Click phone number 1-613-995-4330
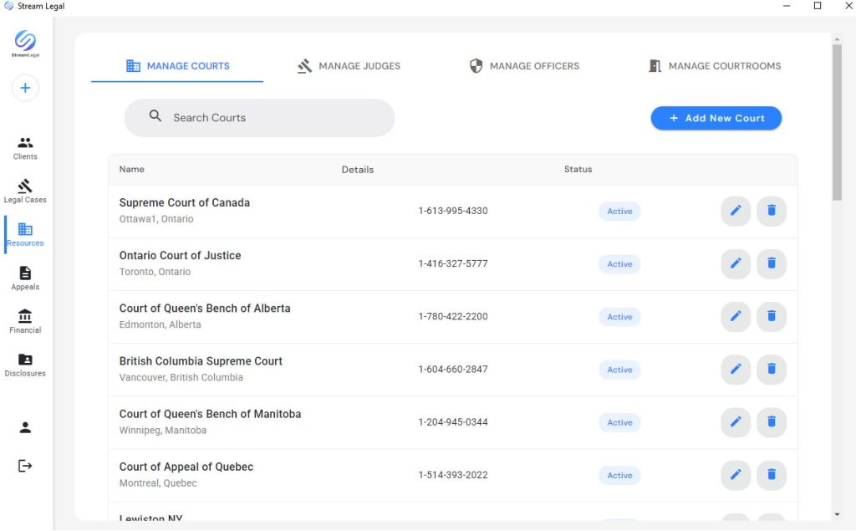This screenshot has width=856, height=531. (453, 211)
